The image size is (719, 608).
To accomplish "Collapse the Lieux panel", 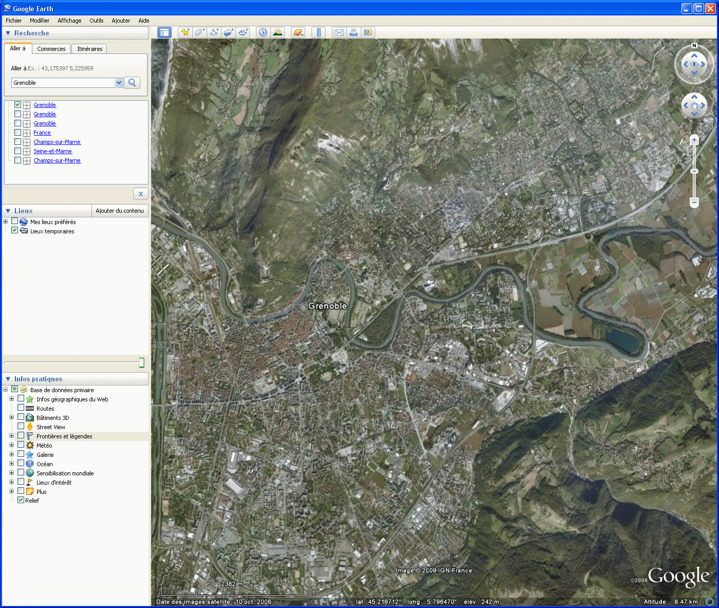I will coord(8,211).
